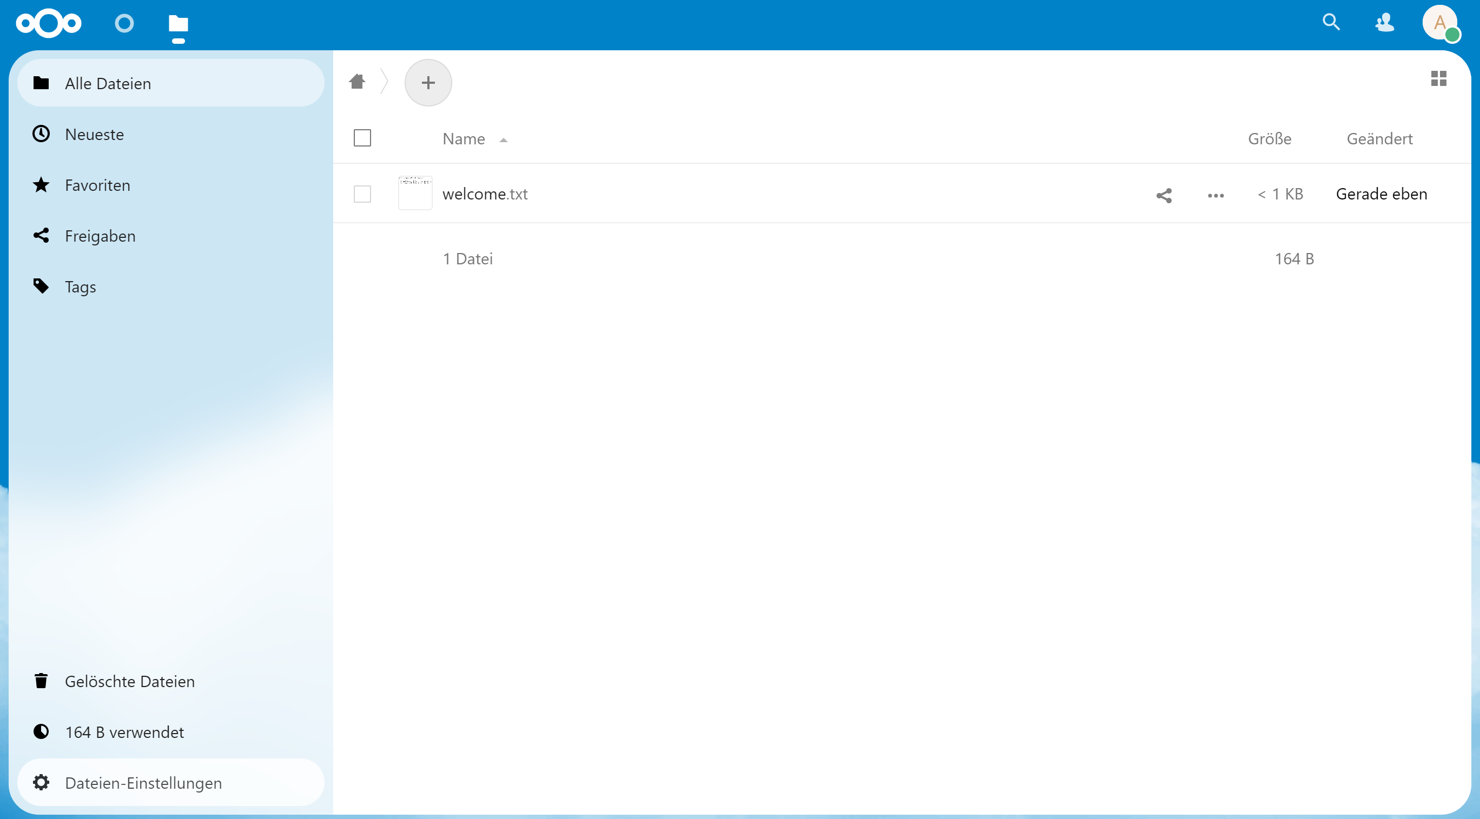
Task: Open three-dot actions menu for welcome.txt
Action: tap(1215, 195)
